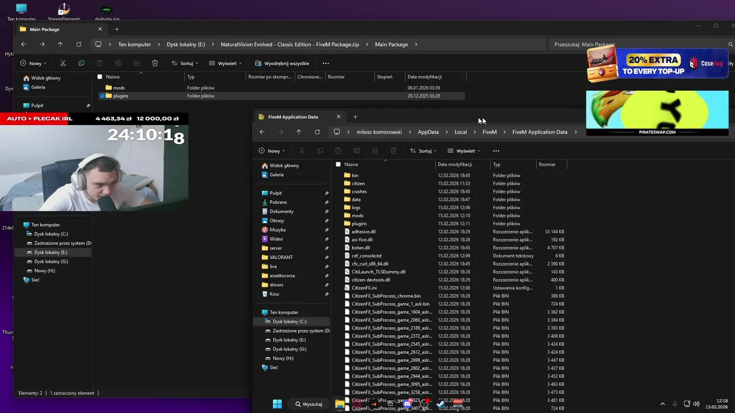735x413 pixels.
Task: Open Discord from taskbar
Action: pyautogui.click(x=407, y=404)
